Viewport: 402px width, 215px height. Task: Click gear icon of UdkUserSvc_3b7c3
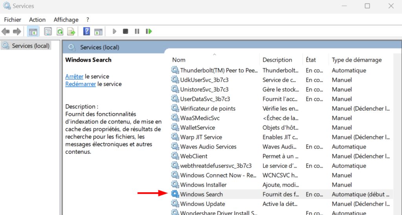(x=175, y=80)
